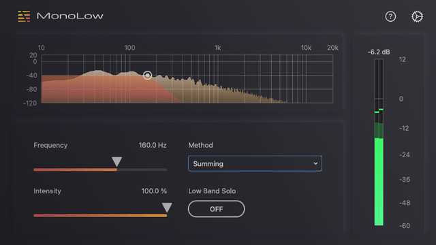Click the MonoLow title text
This screenshot has height=245, width=436.
pyautogui.click(x=70, y=16)
